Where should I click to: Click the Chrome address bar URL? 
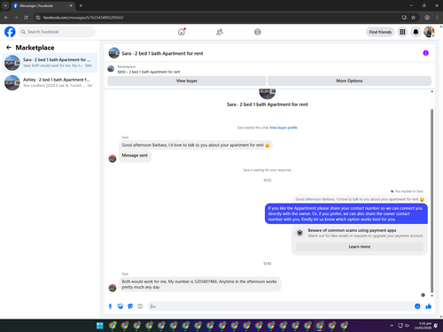coord(83,18)
